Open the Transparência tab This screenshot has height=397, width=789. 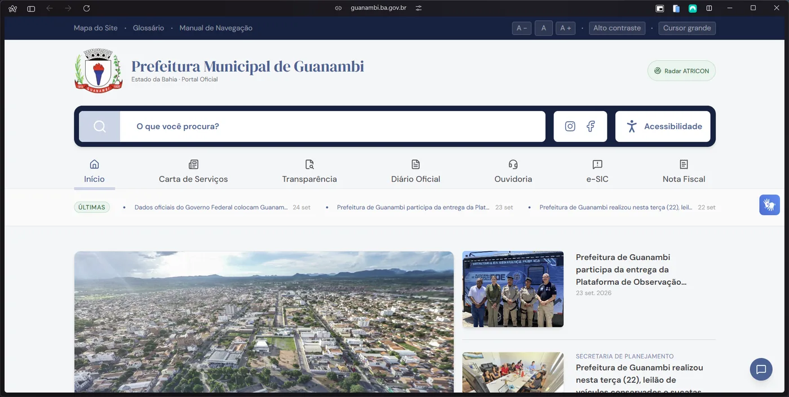coord(309,172)
